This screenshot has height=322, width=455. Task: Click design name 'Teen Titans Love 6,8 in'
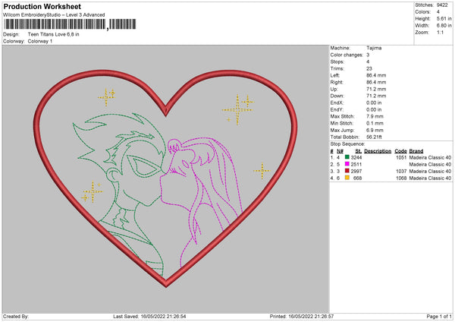(53, 34)
